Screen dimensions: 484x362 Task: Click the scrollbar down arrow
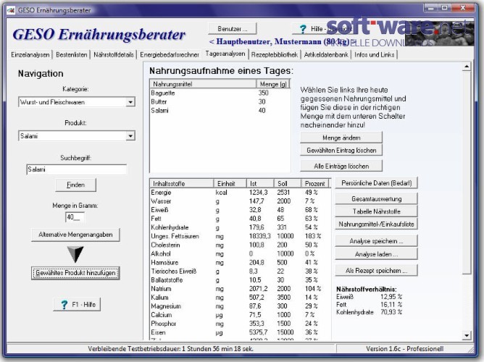pyautogui.click(x=467, y=335)
